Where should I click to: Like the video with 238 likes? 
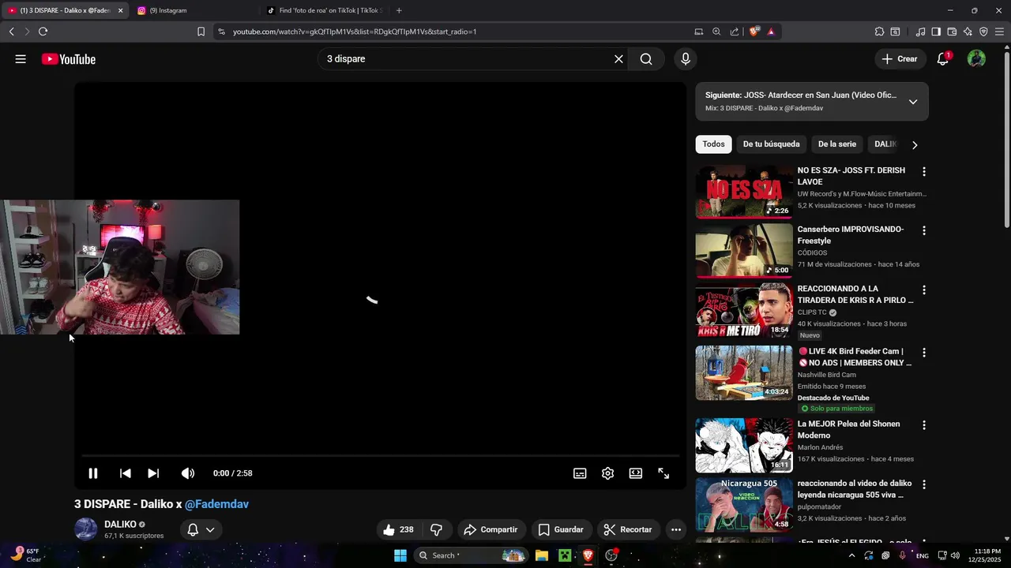(398, 530)
